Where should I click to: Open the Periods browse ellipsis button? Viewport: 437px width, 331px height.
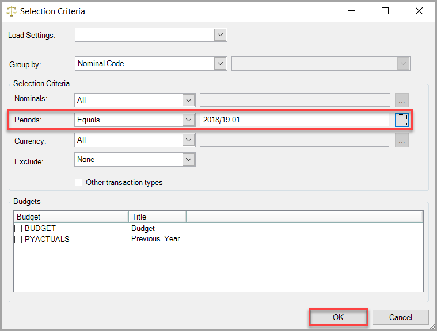pos(401,120)
